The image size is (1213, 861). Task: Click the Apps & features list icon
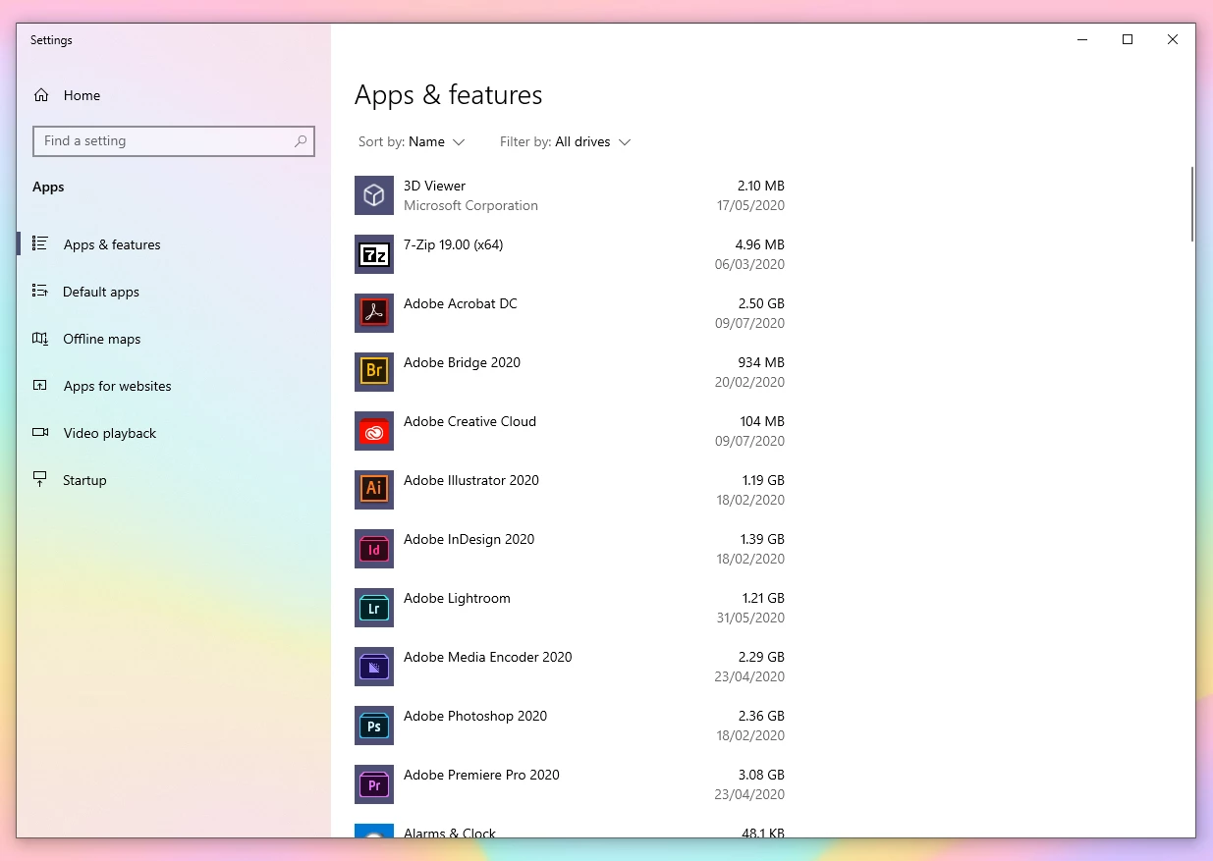tap(40, 243)
